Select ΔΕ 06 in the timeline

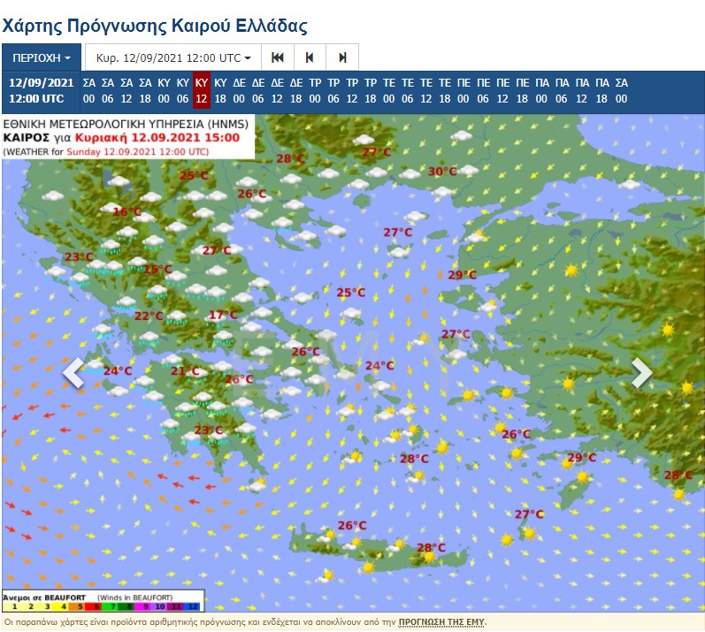pyautogui.click(x=258, y=90)
